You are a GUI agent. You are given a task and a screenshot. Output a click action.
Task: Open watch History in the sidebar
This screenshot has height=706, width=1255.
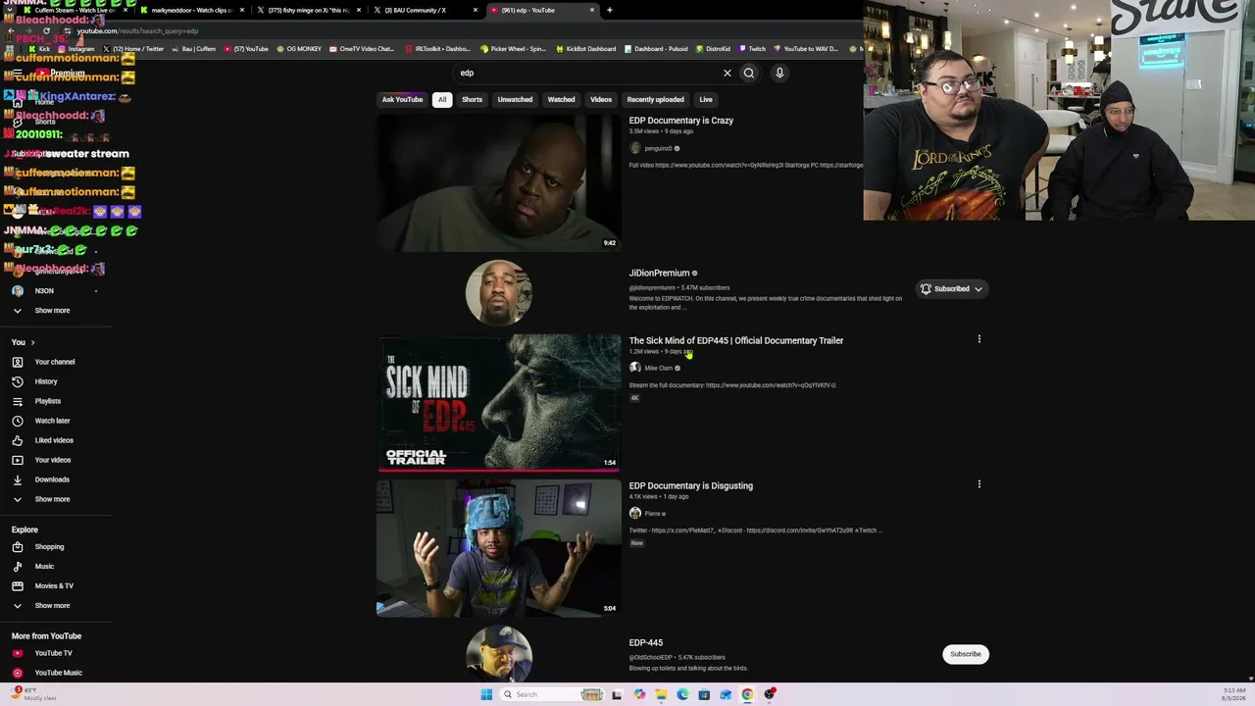point(46,381)
